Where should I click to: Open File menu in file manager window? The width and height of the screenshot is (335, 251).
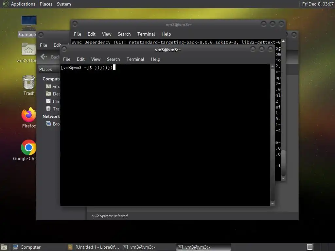[x=44, y=45]
